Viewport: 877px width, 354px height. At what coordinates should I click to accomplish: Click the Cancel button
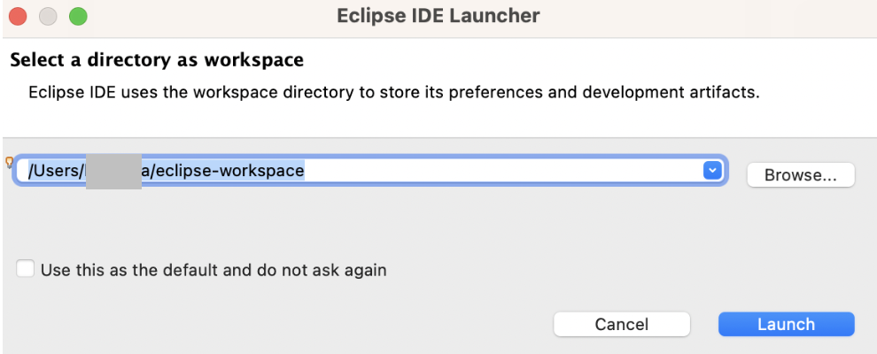tap(621, 325)
